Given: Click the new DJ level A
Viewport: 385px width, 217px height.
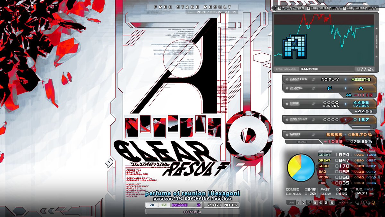Looking at the screenshot, I should 361,88.
